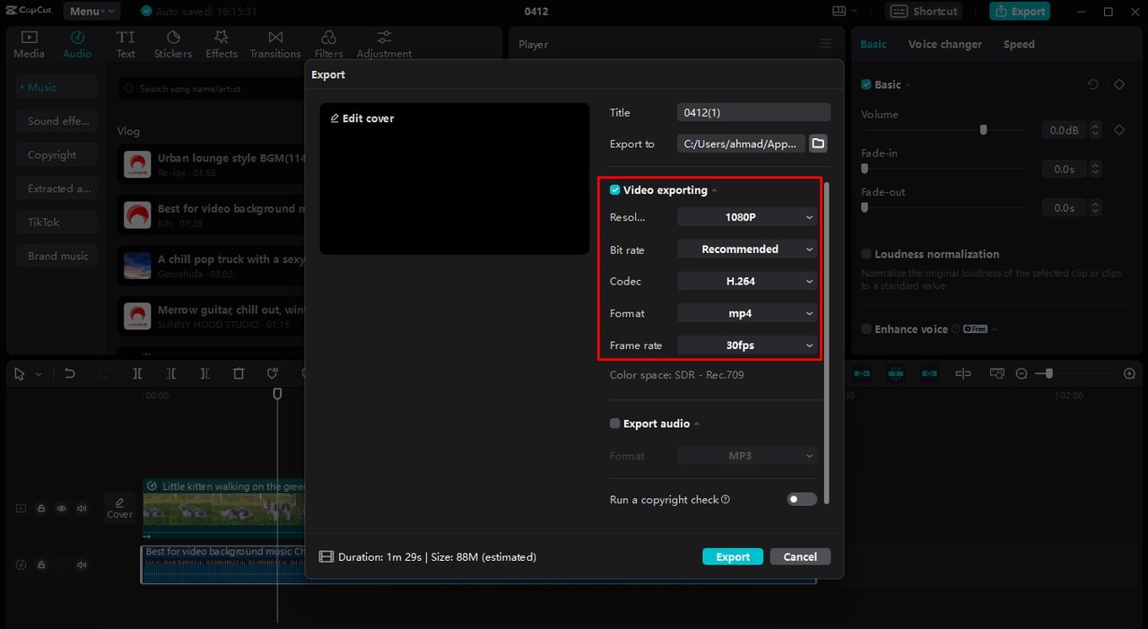Open the Media panel
This screenshot has height=629, width=1148.
pyautogui.click(x=29, y=45)
